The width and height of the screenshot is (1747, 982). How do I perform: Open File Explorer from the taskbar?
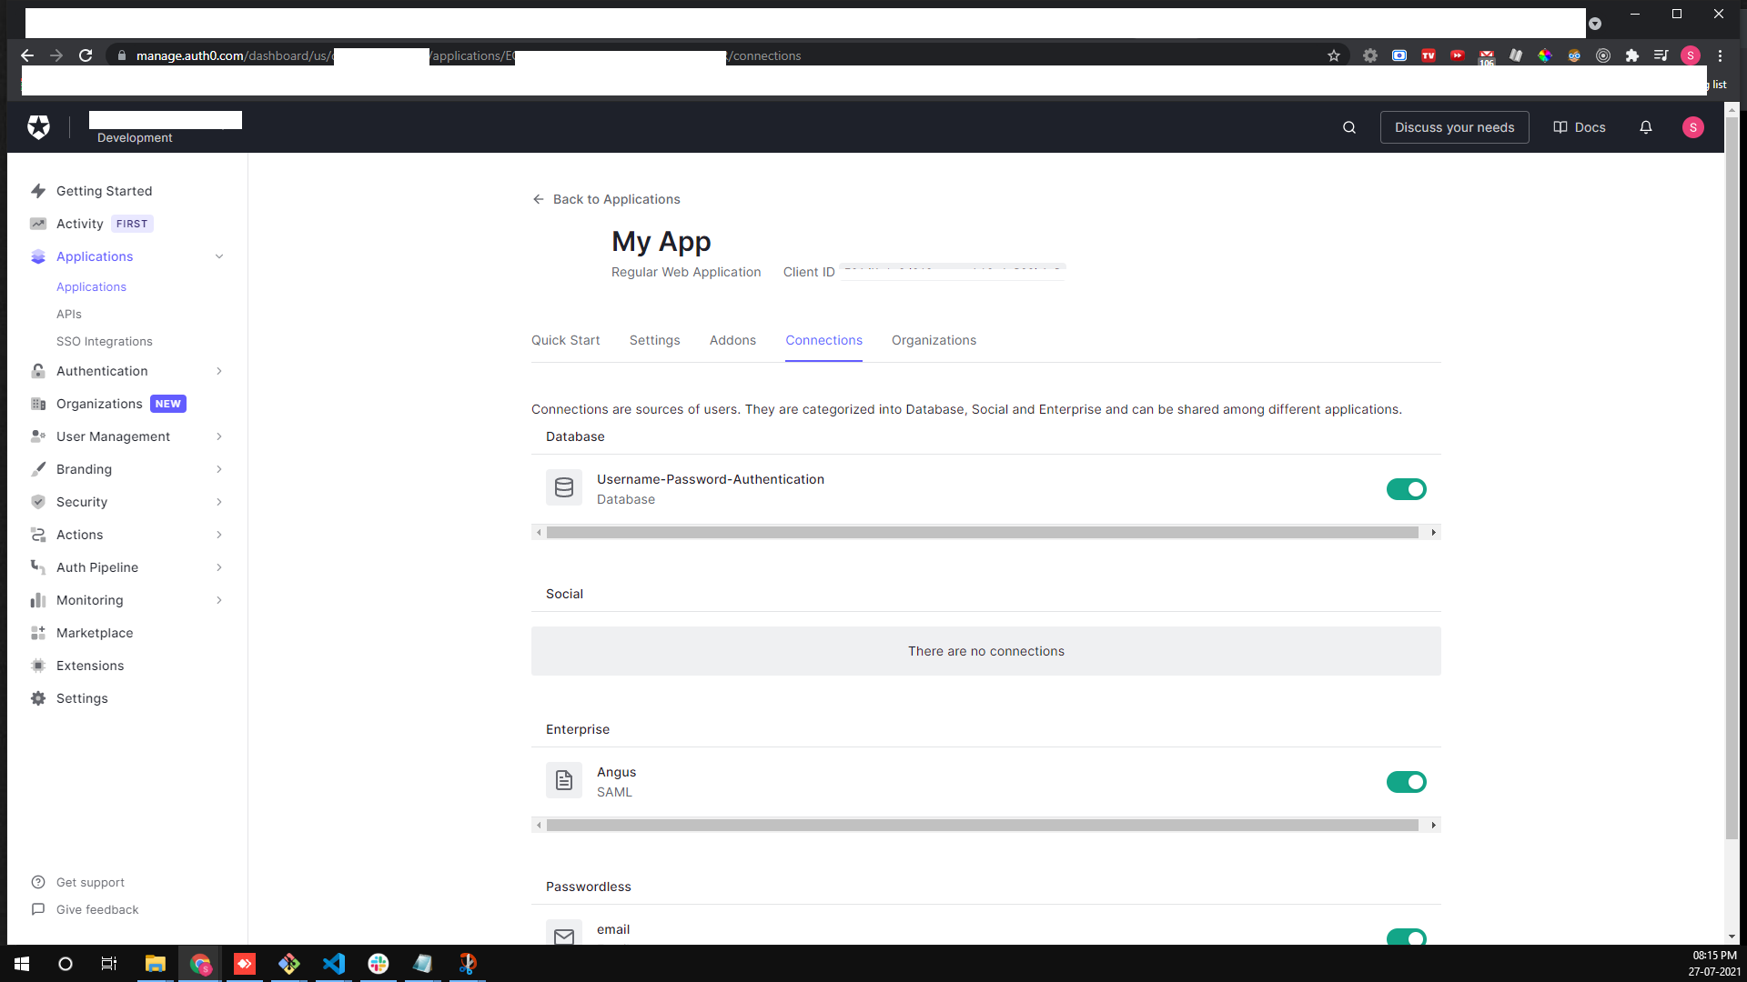pyautogui.click(x=156, y=964)
